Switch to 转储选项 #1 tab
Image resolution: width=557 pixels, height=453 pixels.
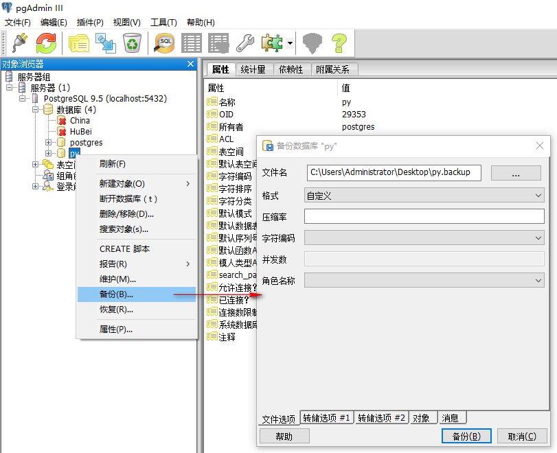327,418
